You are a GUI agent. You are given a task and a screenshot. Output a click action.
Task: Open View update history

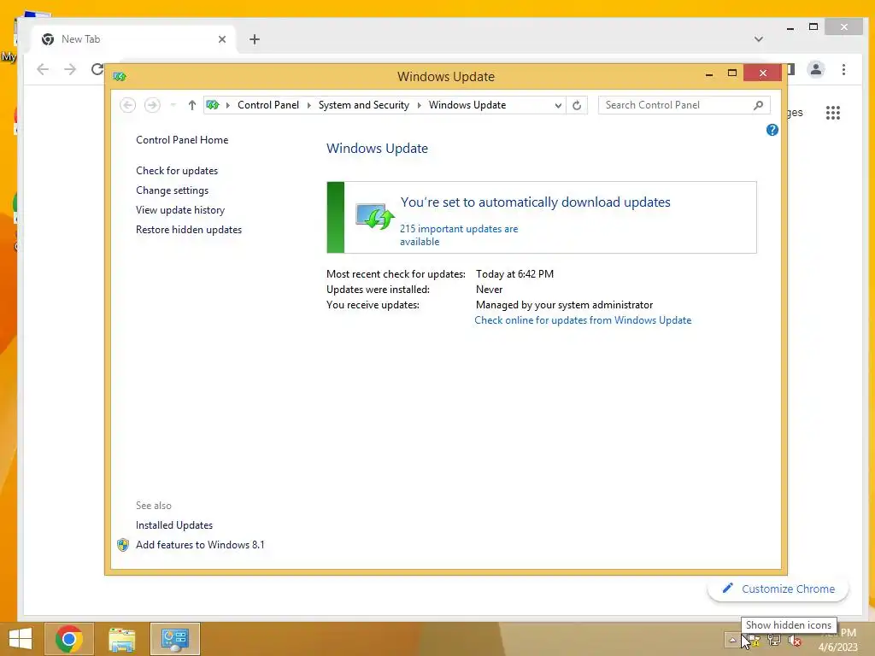pos(180,210)
